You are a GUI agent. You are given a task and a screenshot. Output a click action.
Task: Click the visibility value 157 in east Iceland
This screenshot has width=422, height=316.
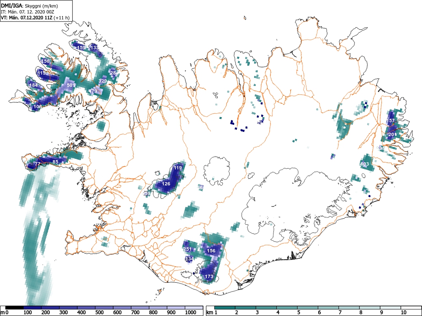(390, 121)
